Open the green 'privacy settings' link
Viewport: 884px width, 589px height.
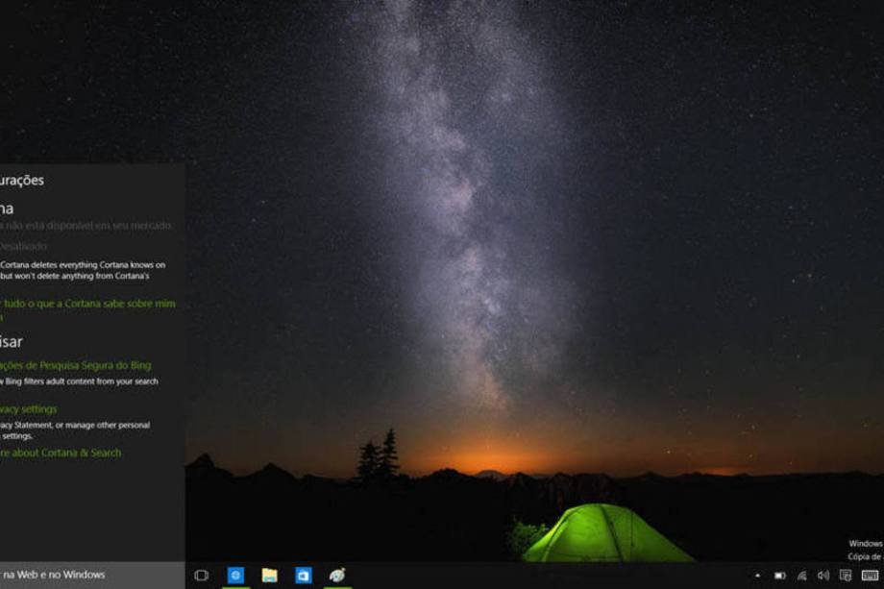[x=29, y=409]
